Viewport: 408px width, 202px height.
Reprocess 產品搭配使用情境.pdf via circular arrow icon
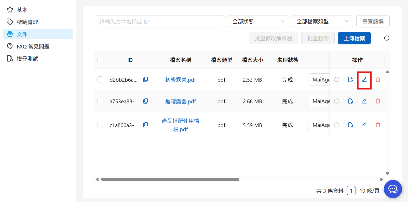pos(337,125)
